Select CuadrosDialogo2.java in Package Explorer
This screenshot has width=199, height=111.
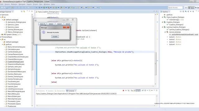click(16, 62)
